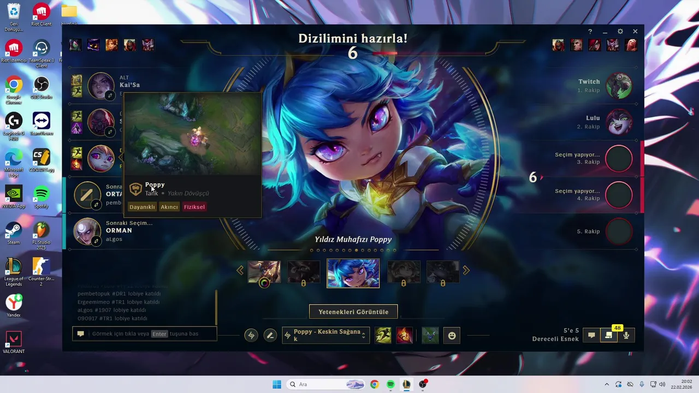This screenshot has height=393, width=699.
Task: Show previous skins with left arrow
Action: point(240,270)
